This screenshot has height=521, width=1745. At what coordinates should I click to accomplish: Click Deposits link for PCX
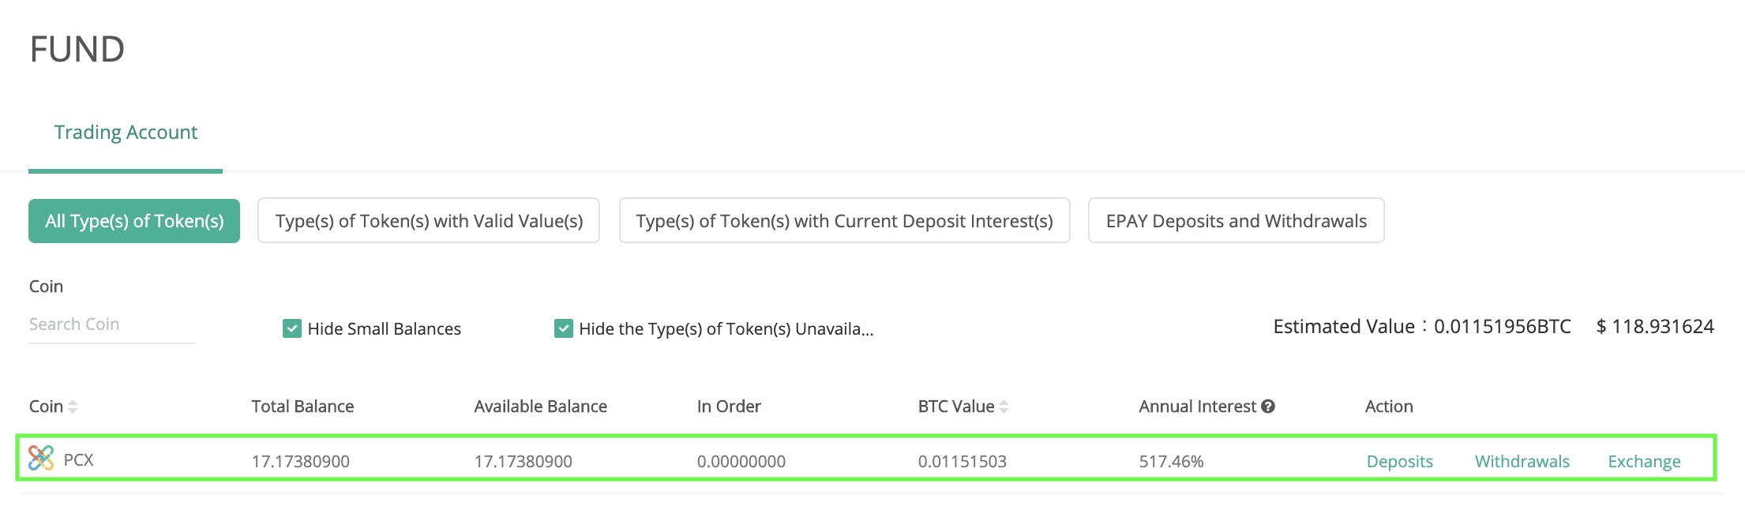click(x=1400, y=462)
